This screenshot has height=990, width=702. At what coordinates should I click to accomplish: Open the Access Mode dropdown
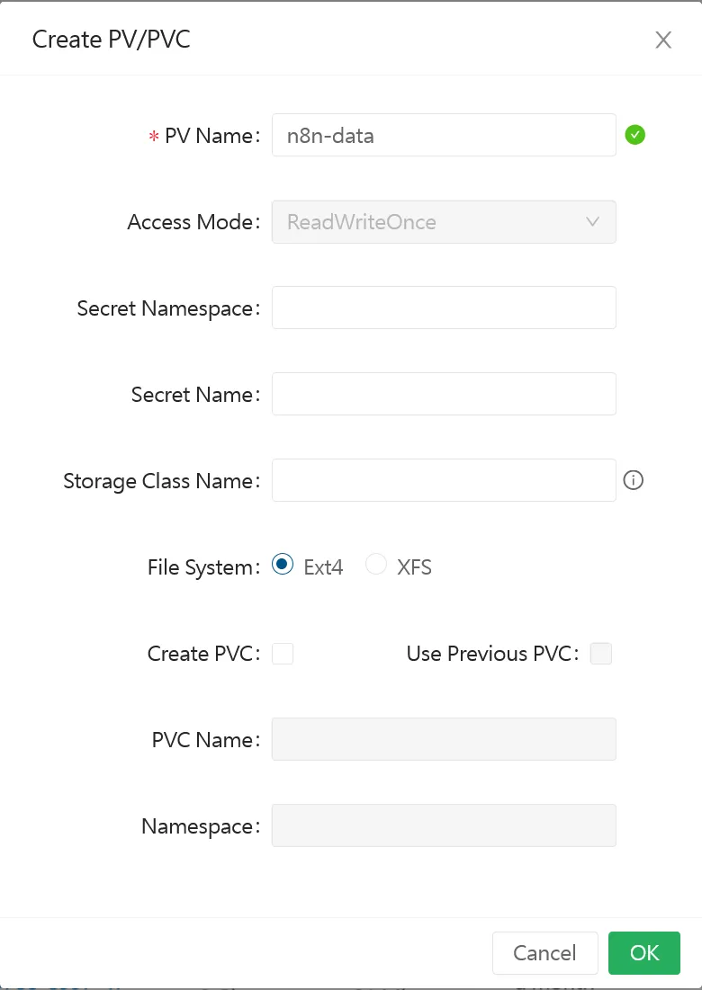444,221
